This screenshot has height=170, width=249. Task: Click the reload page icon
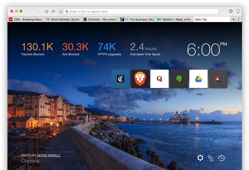(47, 12)
